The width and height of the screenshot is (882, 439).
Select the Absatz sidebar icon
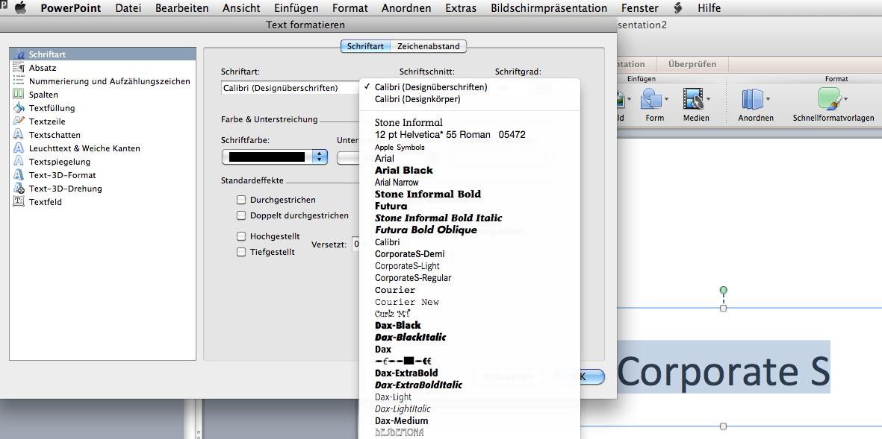(19, 68)
